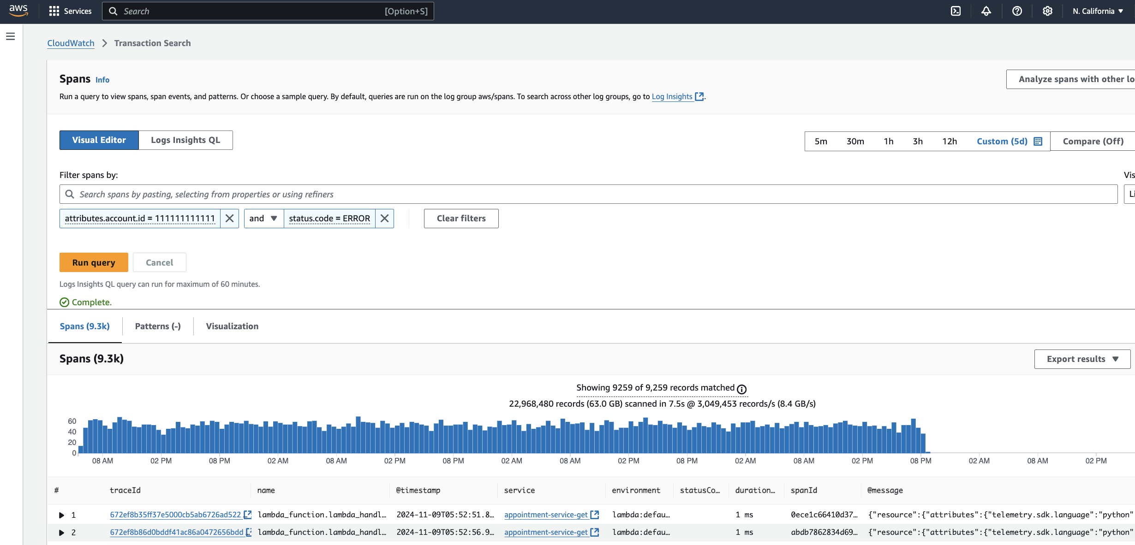
Task: Expand the Export results dropdown
Action: pos(1082,359)
